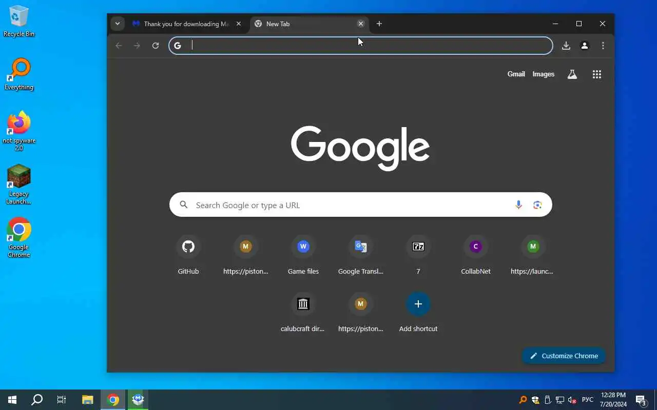Open the https://piston... shortcut next to Add shortcut

[x=361, y=312]
